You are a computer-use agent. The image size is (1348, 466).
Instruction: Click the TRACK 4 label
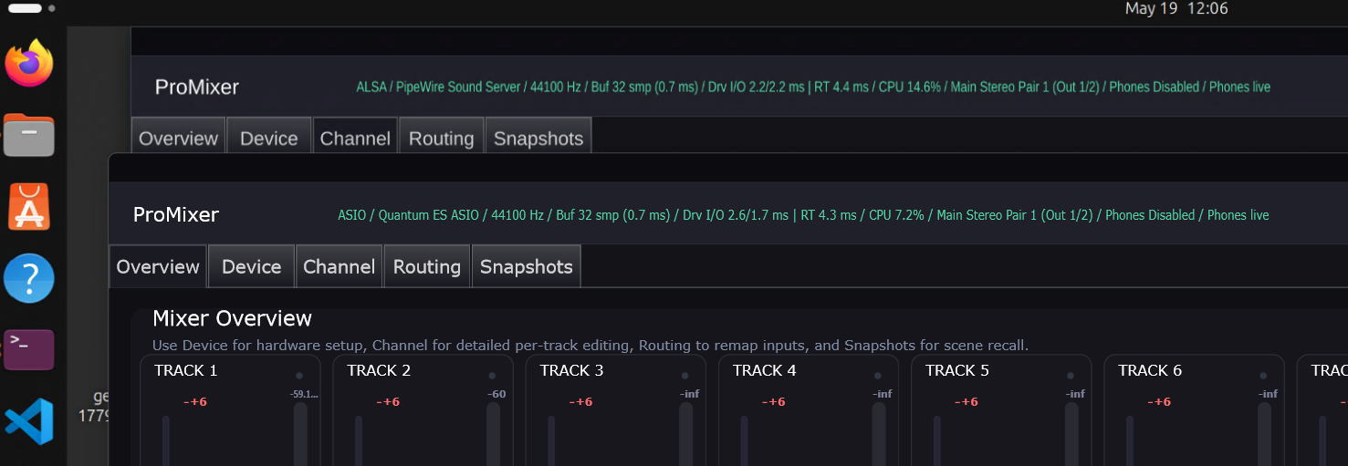[x=765, y=370]
